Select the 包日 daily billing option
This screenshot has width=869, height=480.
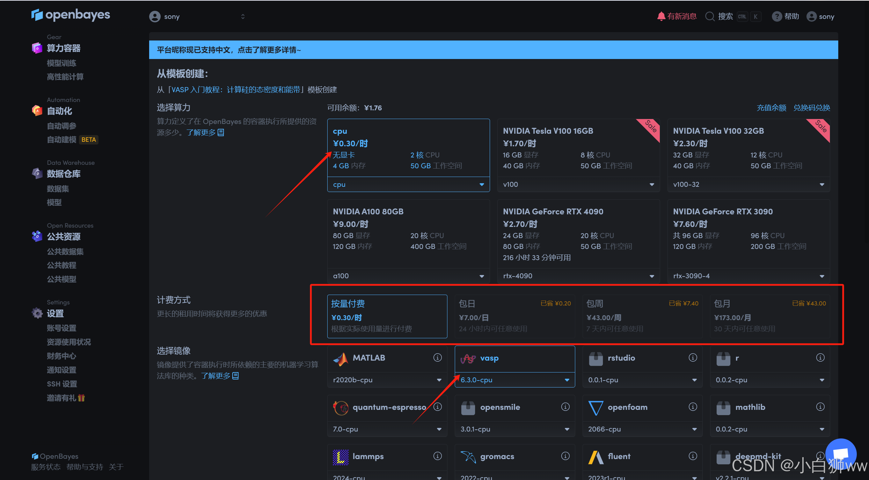[514, 316]
